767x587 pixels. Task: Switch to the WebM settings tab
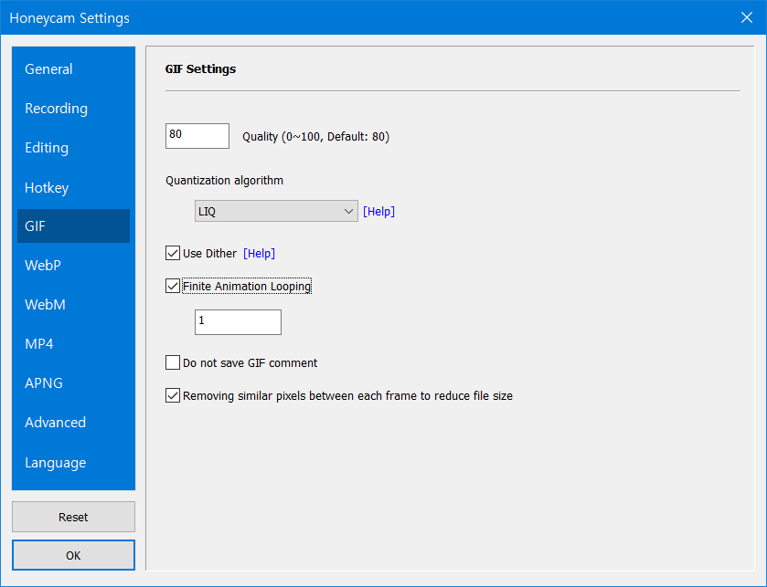click(45, 305)
